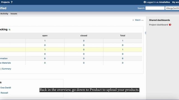
Task: Open the three-dot actions menu
Action: point(142,20)
